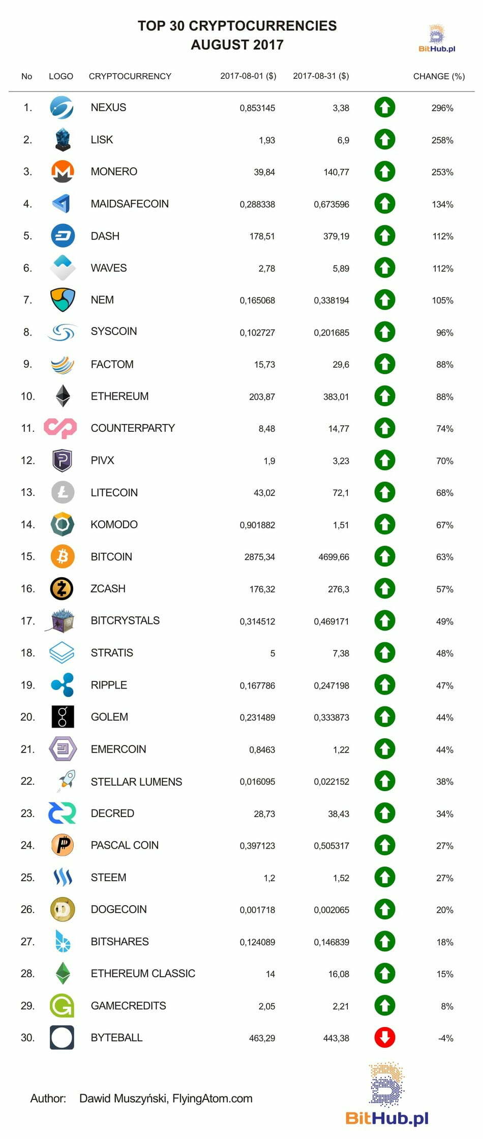Click the Monero orange logo
This screenshot has height=1139, width=483.
pyautogui.click(x=63, y=172)
